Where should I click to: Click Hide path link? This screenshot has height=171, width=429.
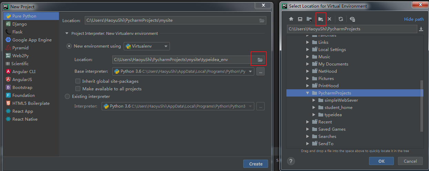[x=414, y=19]
